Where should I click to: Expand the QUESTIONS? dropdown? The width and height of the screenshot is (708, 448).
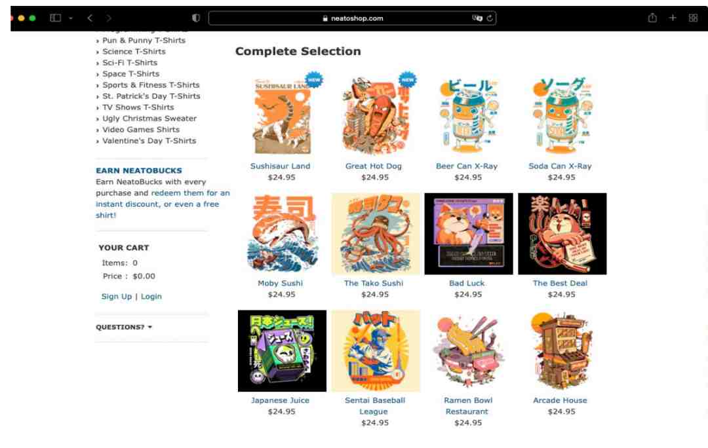tap(124, 327)
